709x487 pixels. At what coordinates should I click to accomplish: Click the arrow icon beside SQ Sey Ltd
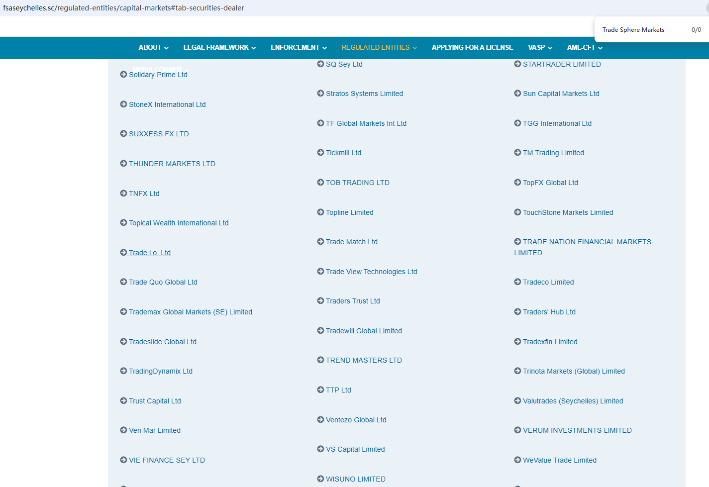[x=320, y=64]
